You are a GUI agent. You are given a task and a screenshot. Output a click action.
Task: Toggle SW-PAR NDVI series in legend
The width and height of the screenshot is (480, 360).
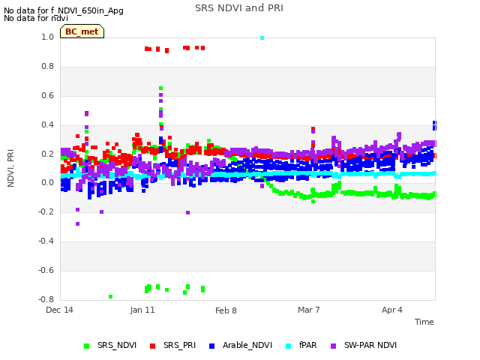(x=364, y=345)
